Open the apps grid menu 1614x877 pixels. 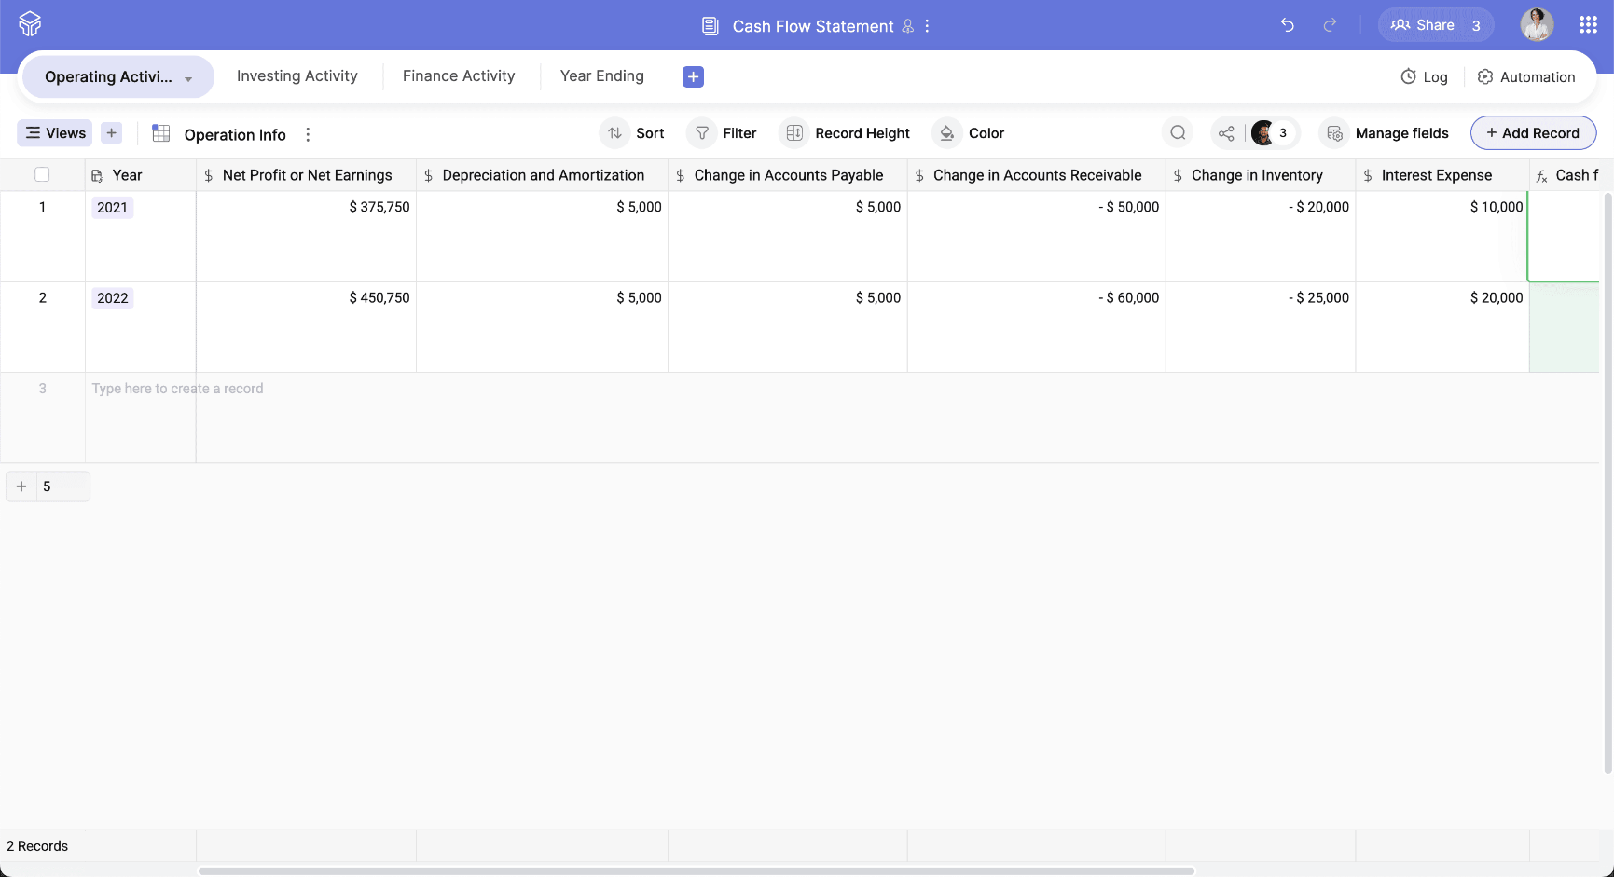[x=1588, y=25]
